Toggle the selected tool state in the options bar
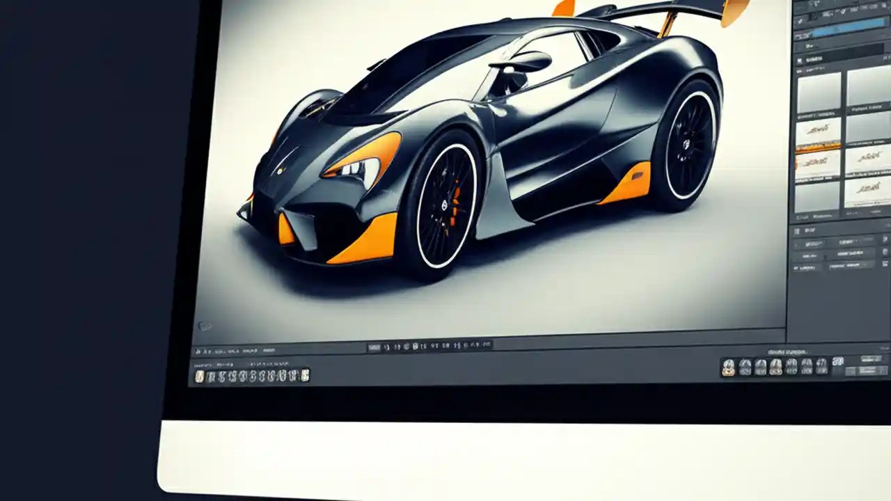 coord(374,347)
